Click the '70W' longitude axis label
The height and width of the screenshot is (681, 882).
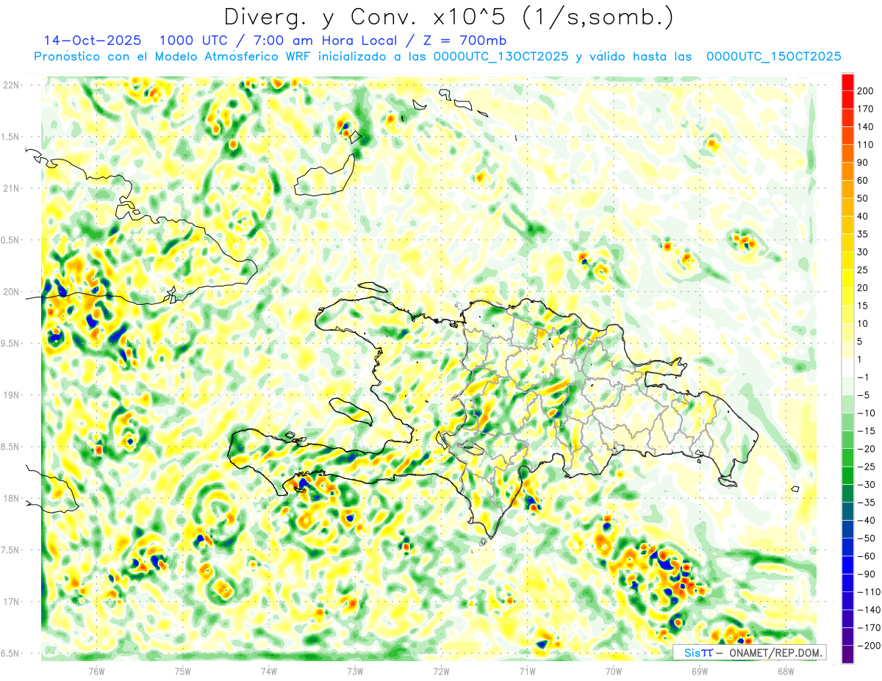613,670
